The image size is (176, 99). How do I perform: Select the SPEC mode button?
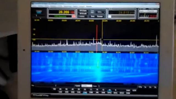[109, 93]
